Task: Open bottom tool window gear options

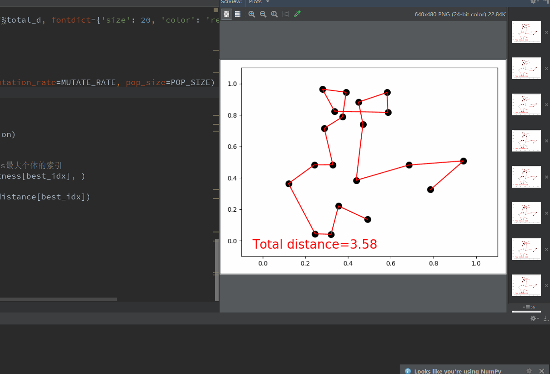Action: coord(534,318)
